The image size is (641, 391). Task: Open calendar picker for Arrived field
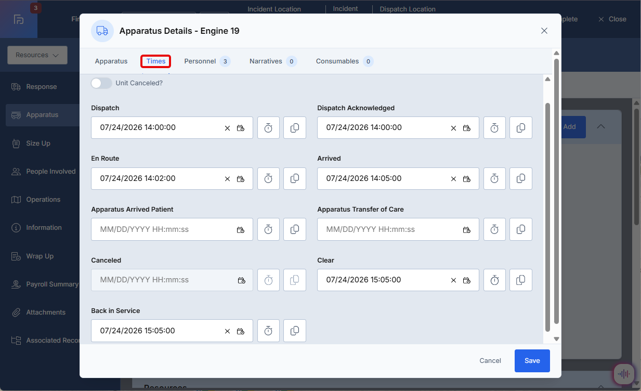click(467, 179)
